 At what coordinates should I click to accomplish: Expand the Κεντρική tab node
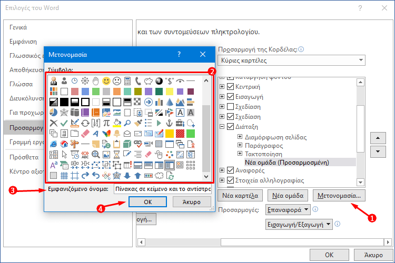click(x=222, y=87)
